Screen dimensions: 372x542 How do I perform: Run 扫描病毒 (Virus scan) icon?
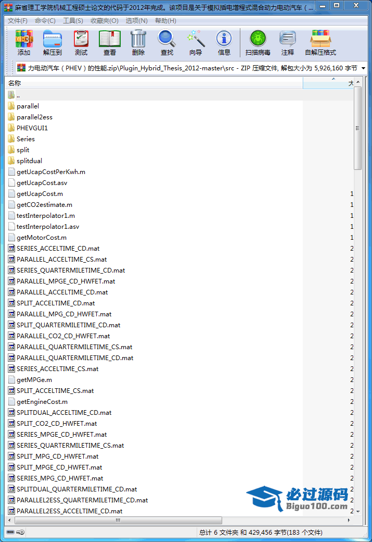[x=258, y=39]
